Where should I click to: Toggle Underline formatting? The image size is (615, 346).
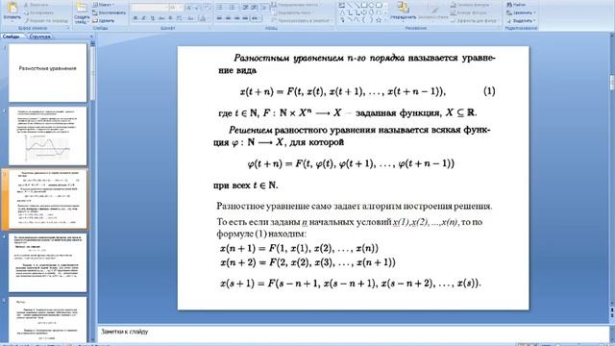coord(153,18)
